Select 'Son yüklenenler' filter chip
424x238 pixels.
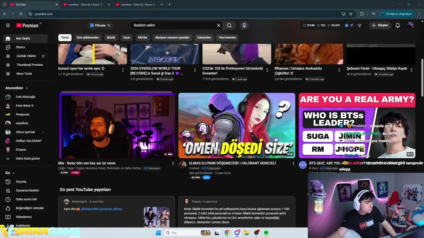tap(88, 38)
